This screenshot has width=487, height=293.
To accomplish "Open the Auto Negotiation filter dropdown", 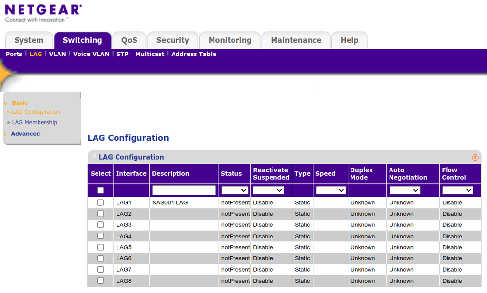I will [x=405, y=190].
